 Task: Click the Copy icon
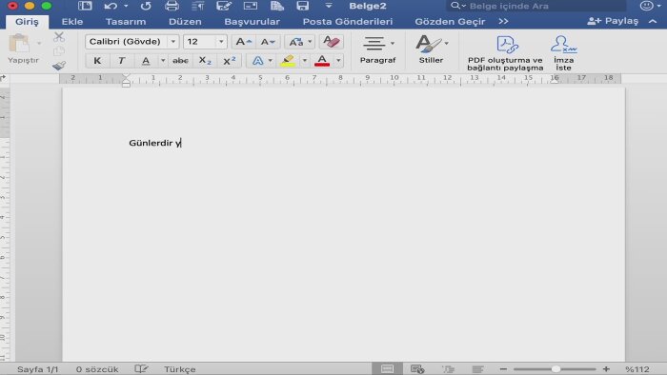coord(59,51)
